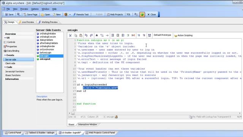
Task: Click the Cut scissors icon in editor toolbar
Action: 70,35
